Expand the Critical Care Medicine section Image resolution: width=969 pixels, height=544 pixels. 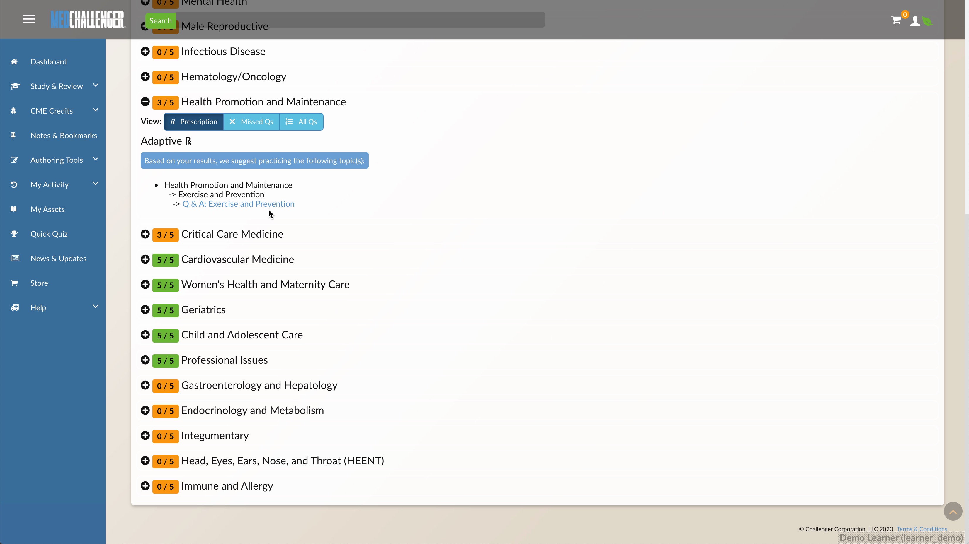pos(145,234)
